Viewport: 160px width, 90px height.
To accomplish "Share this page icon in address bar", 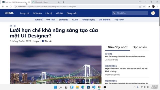I will 140,6.
